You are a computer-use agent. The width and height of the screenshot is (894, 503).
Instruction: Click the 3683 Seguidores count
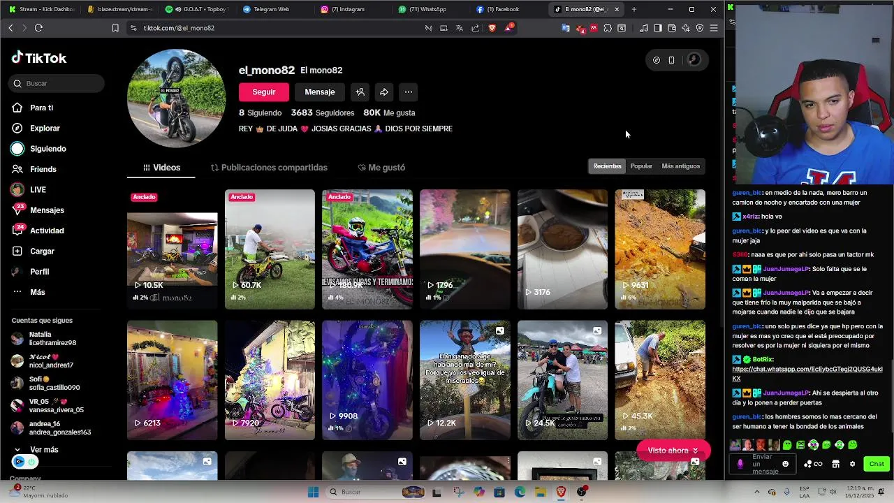[x=323, y=112]
